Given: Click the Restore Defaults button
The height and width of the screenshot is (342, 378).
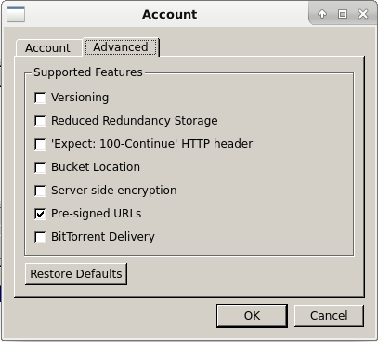Looking at the screenshot, I should [76, 274].
